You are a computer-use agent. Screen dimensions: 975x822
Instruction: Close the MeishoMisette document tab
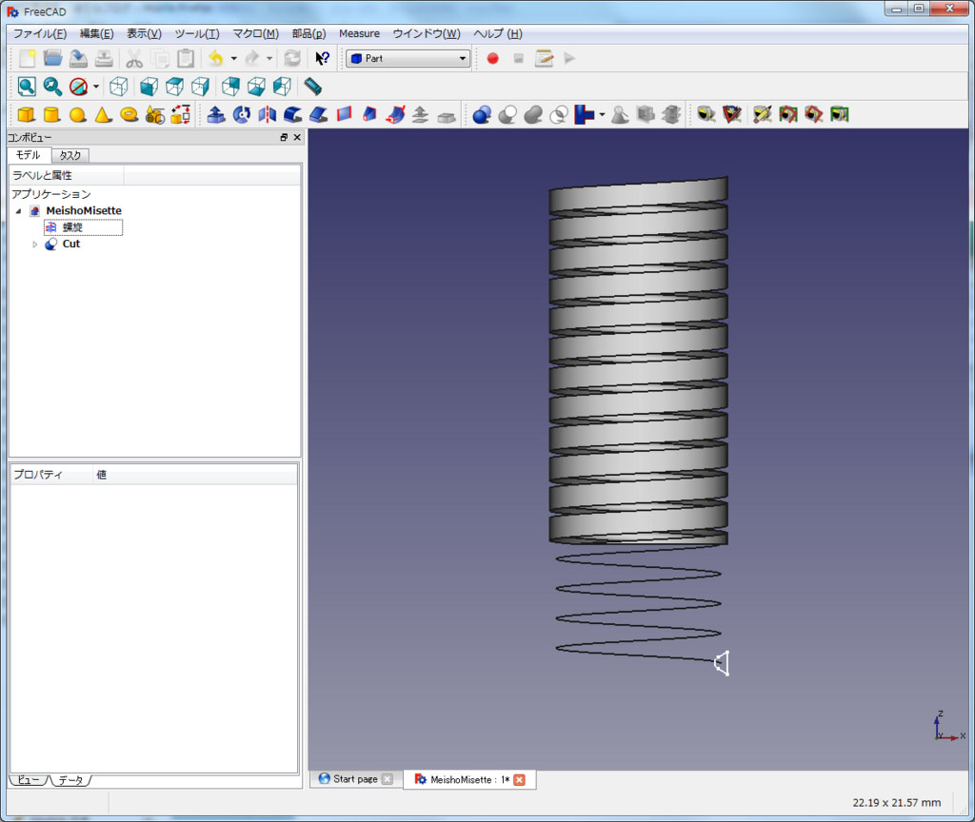pyautogui.click(x=519, y=780)
